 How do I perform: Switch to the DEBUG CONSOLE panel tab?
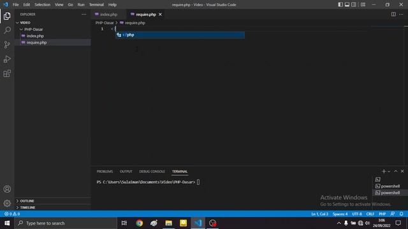pos(152,171)
